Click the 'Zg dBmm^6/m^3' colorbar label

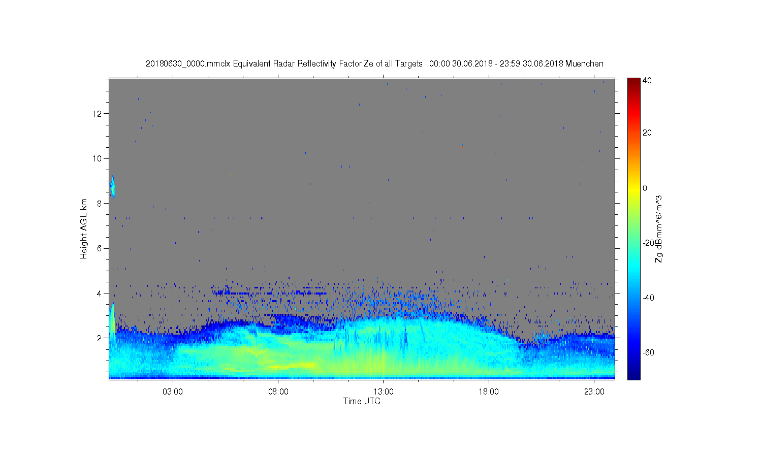pos(659,228)
